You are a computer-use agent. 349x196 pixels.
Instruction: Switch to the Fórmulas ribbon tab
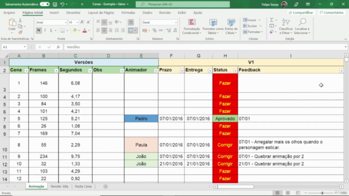[x=128, y=13]
